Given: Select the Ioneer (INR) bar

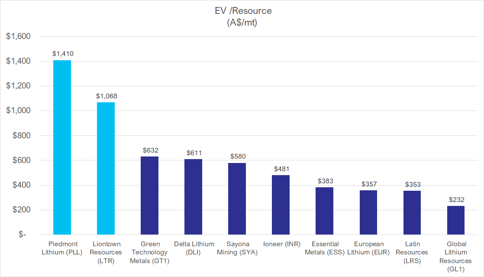Looking at the screenshot, I should coord(281,205).
